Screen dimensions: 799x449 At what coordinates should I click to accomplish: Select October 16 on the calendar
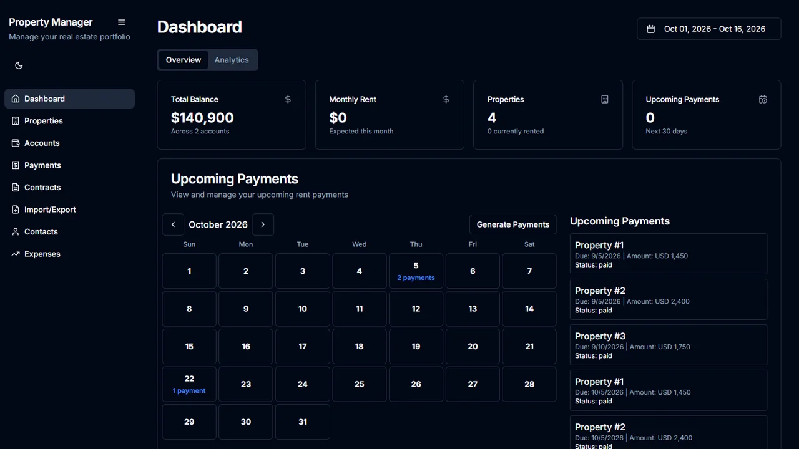pos(246,347)
